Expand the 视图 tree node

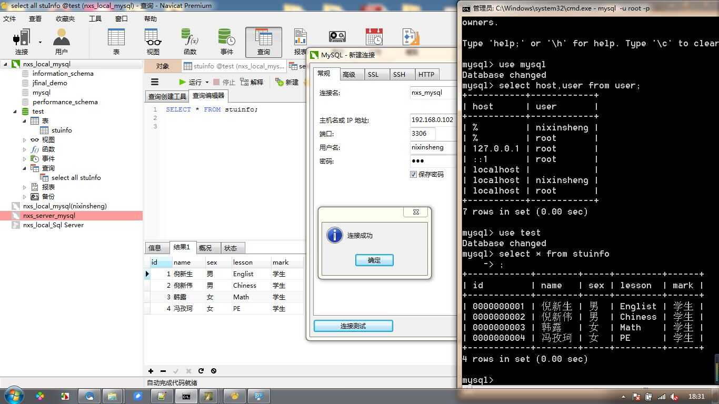(24, 140)
